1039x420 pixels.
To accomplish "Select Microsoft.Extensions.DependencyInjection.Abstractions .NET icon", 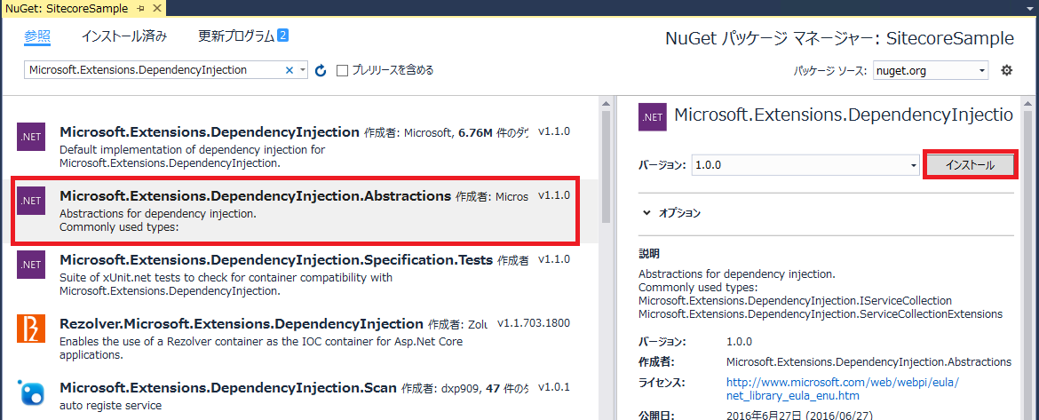I will [31, 201].
